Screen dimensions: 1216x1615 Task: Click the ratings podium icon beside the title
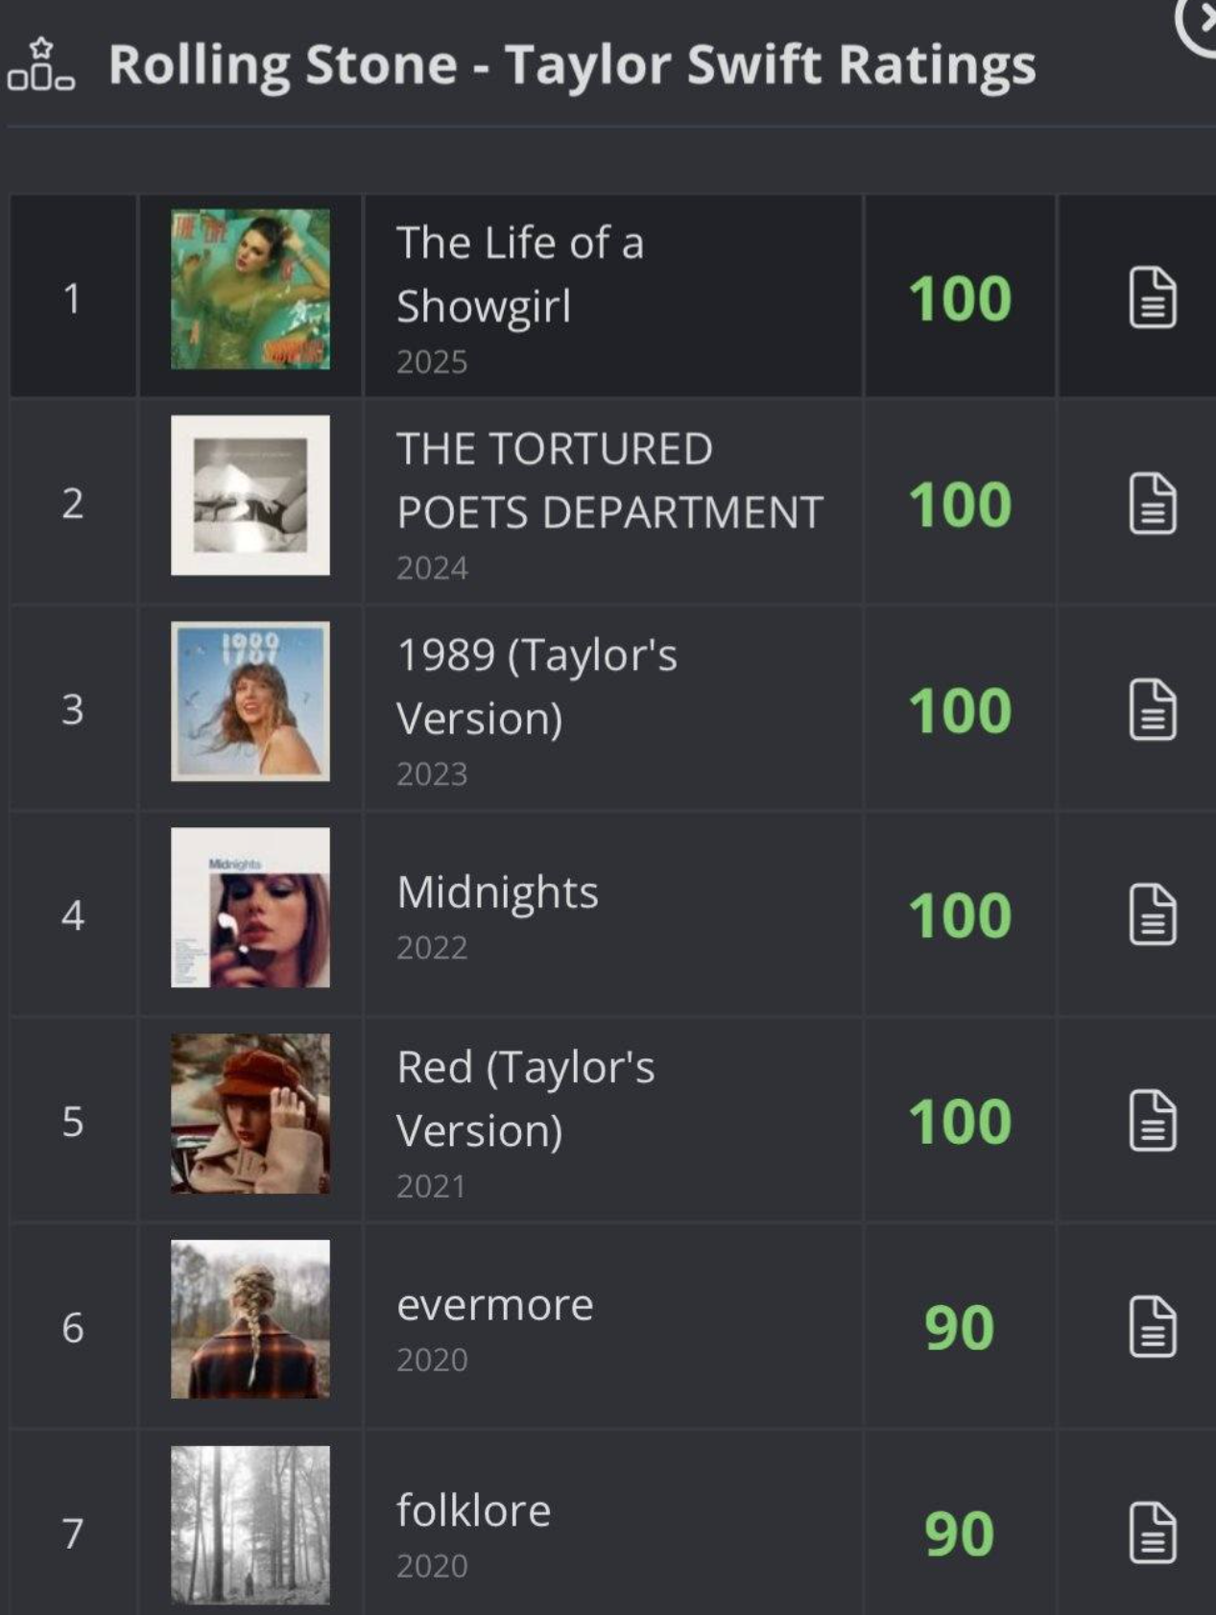click(x=41, y=65)
